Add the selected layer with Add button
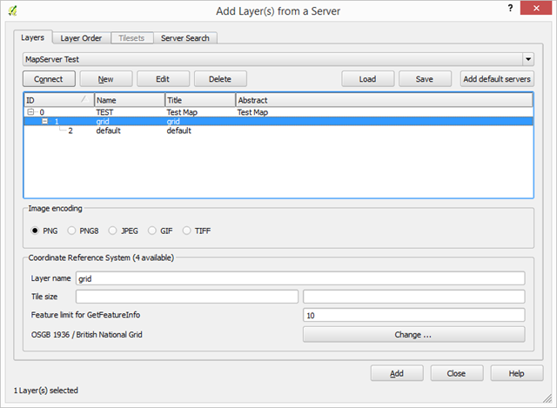 point(397,373)
